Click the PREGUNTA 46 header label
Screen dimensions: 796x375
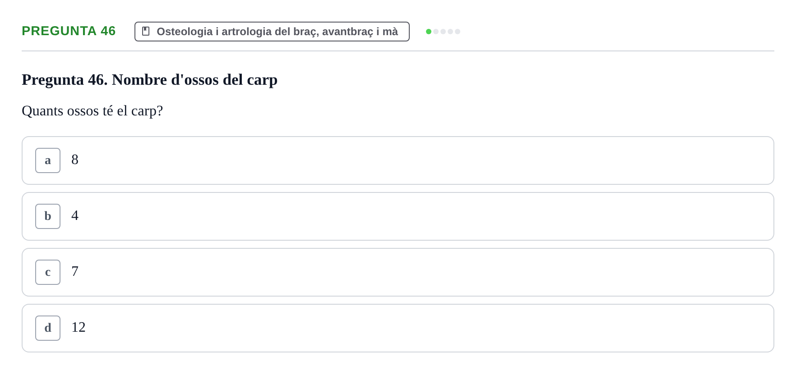(x=69, y=31)
